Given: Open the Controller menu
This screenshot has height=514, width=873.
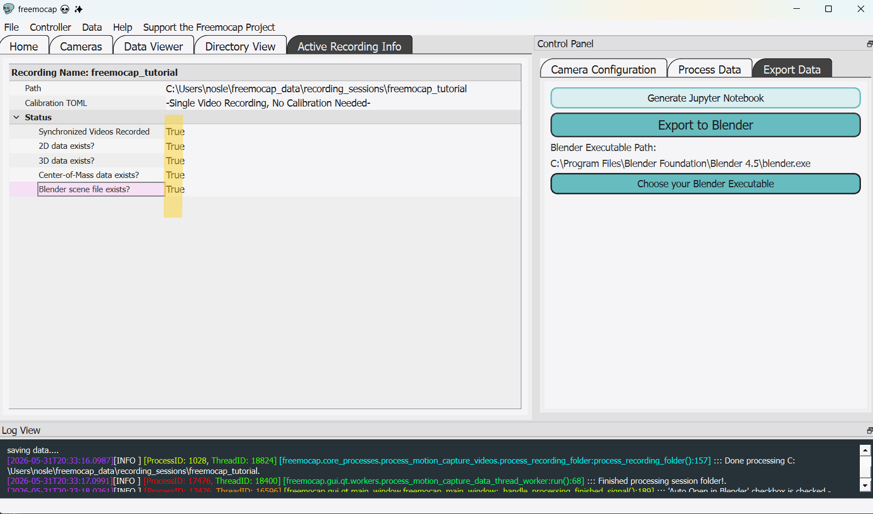Looking at the screenshot, I should coord(51,27).
